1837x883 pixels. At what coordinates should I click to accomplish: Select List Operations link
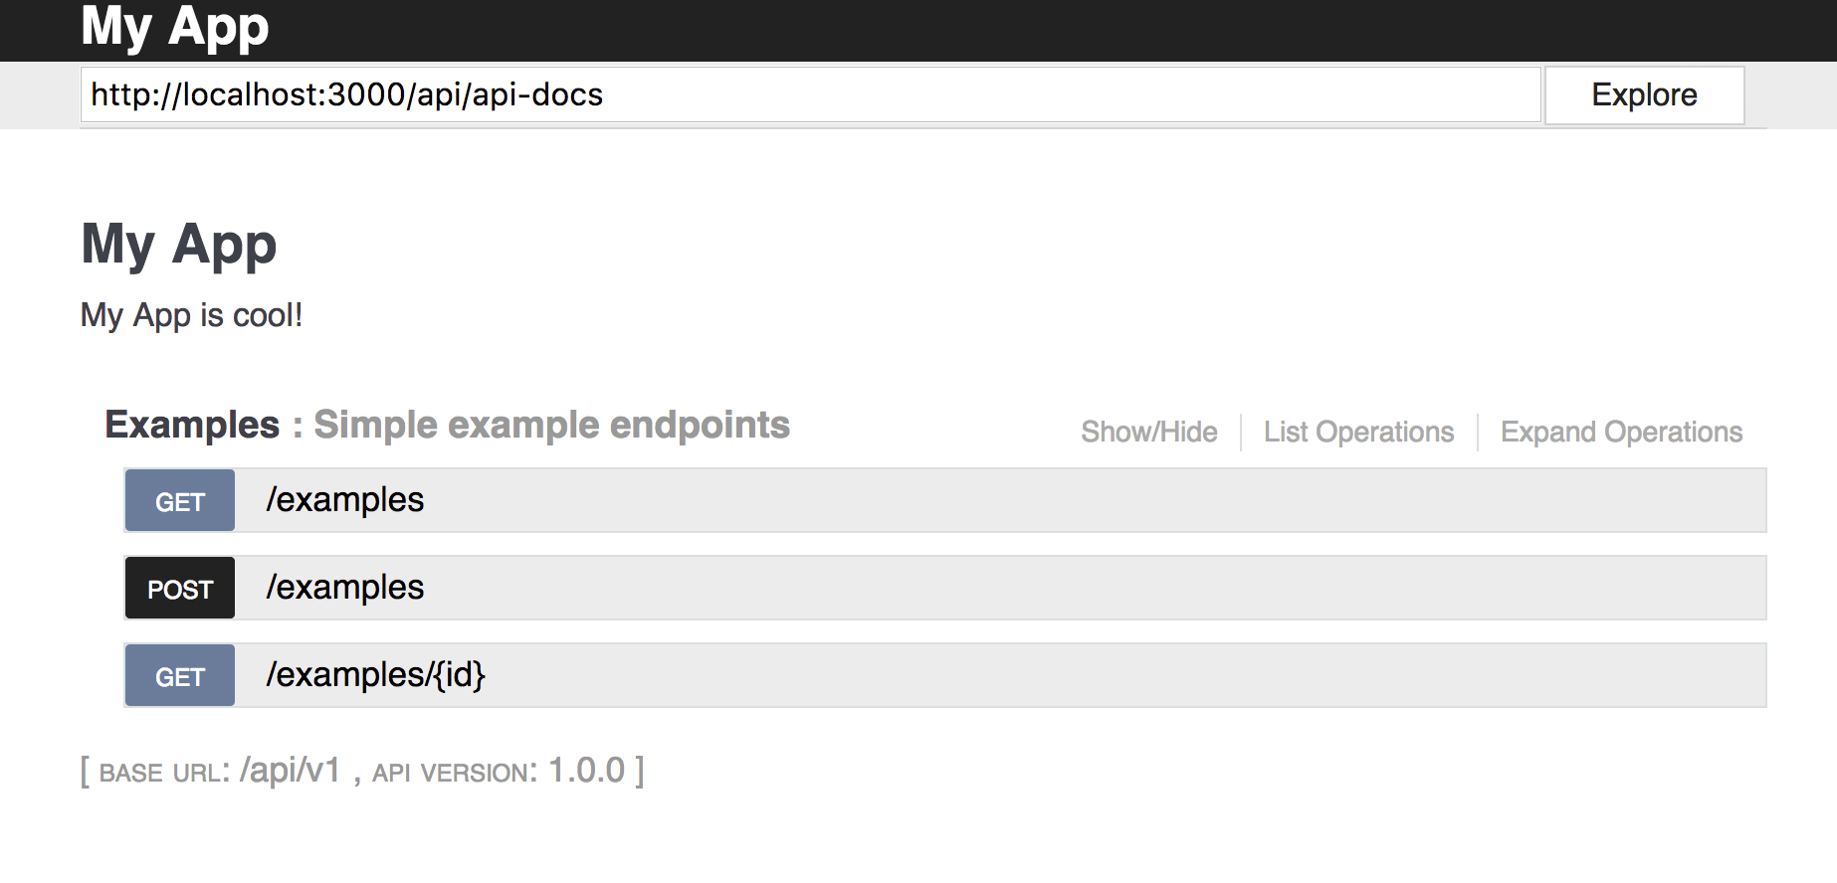point(1358,432)
